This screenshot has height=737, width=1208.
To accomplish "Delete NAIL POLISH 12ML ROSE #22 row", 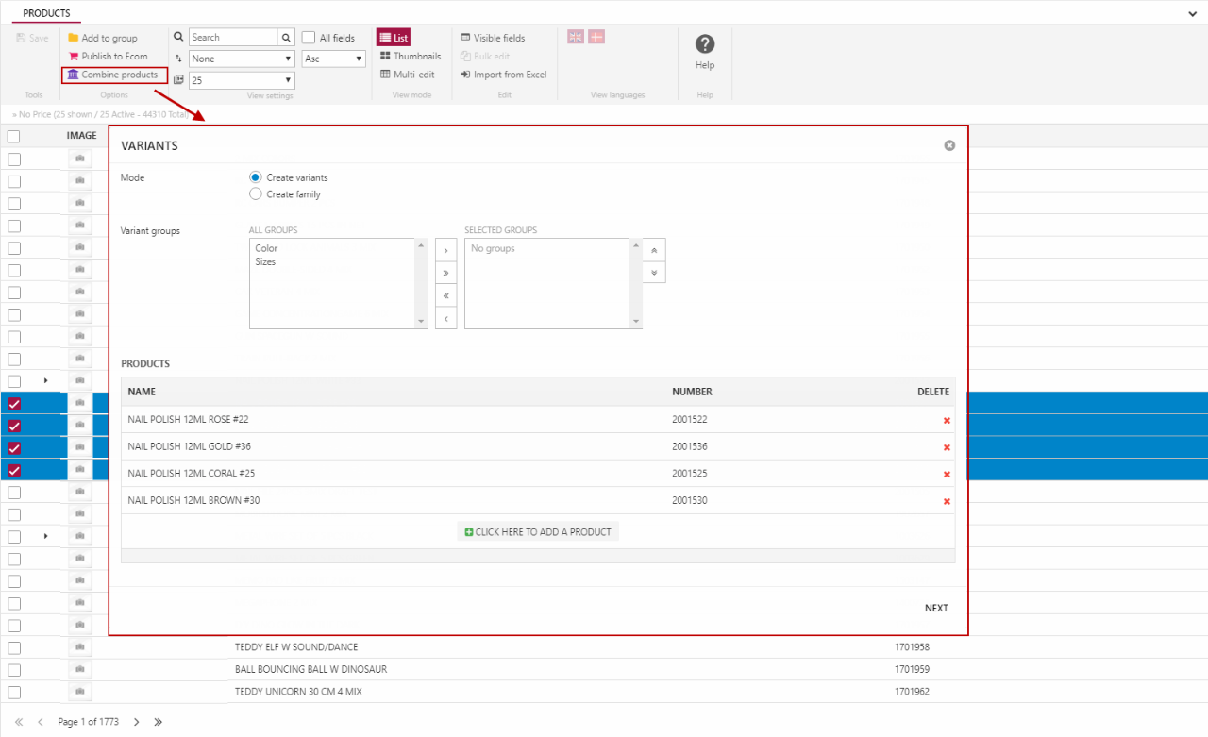I will [946, 420].
